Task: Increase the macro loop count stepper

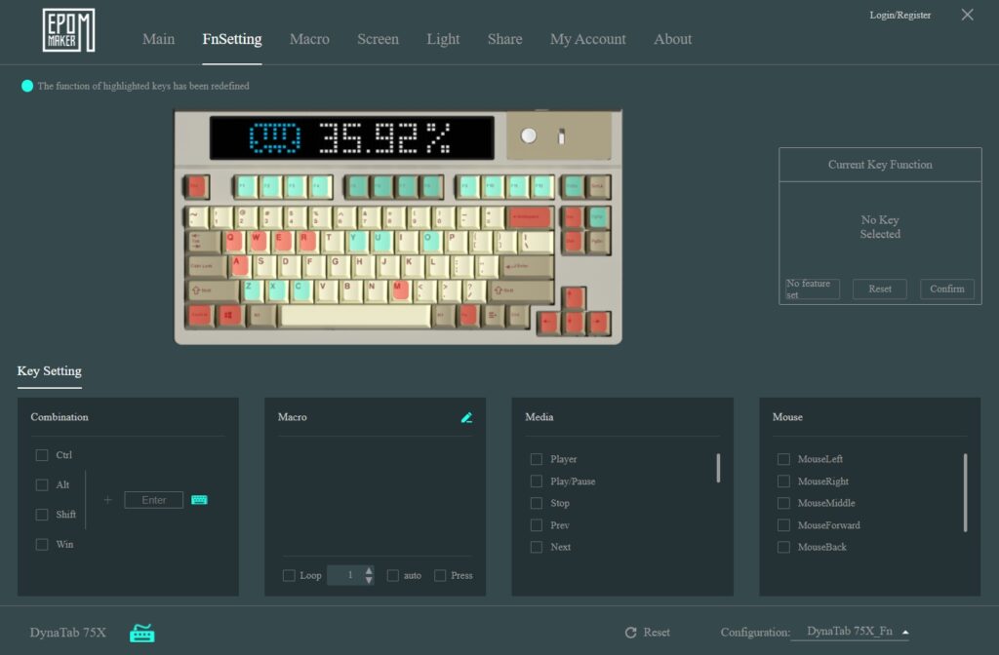Action: tap(369, 570)
